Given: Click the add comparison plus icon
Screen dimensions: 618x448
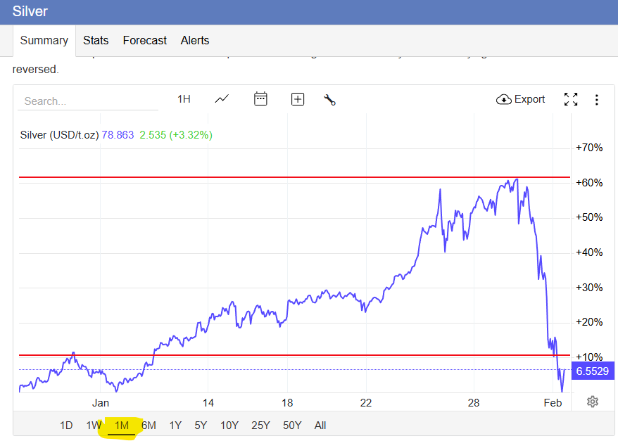Looking at the screenshot, I should (298, 99).
